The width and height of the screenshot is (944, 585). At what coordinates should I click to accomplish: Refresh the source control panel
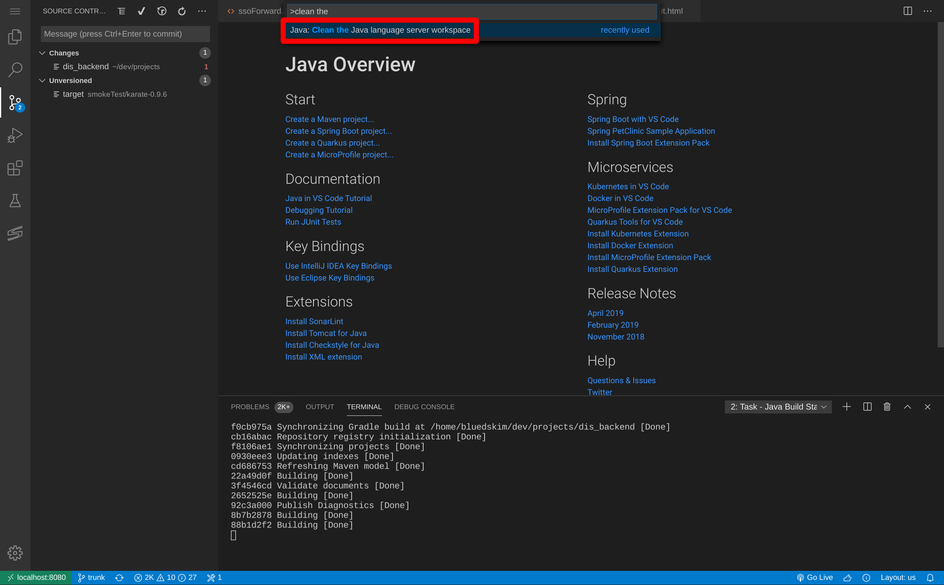click(182, 11)
